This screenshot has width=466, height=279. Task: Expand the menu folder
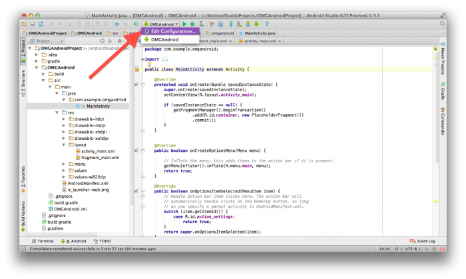63,164
